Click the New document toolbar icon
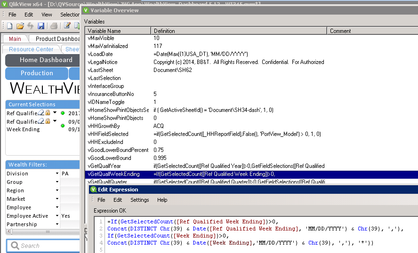This screenshot has height=253, width=418. (x=9, y=26)
